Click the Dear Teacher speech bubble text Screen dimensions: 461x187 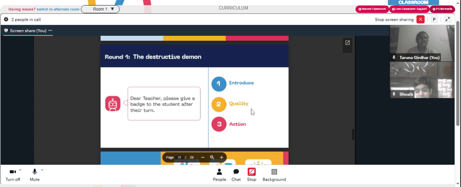[x=163, y=104]
